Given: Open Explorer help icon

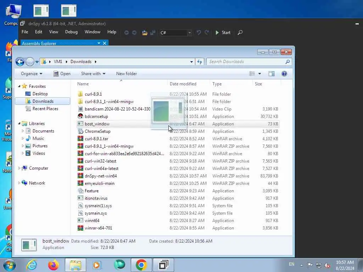Looking at the screenshot, I should (x=284, y=74).
